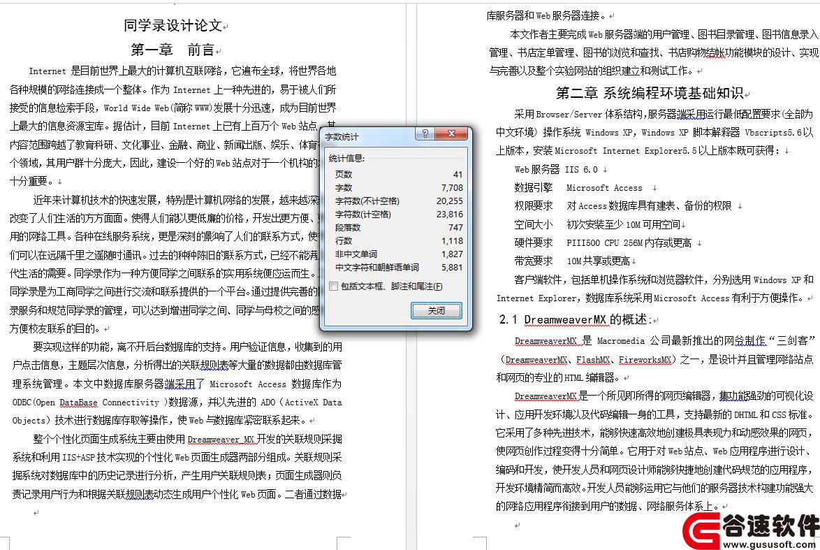Enable 包括文本框、脚注和尾注 checkbox
Screen dimensions: 820x550
click(x=334, y=287)
